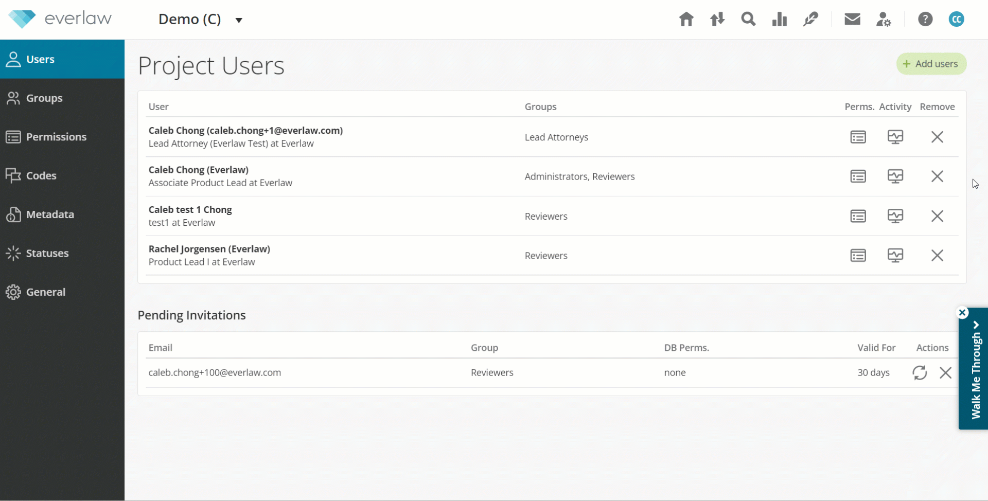Click the Pending Invitations heading
The height and width of the screenshot is (501, 988).
191,315
